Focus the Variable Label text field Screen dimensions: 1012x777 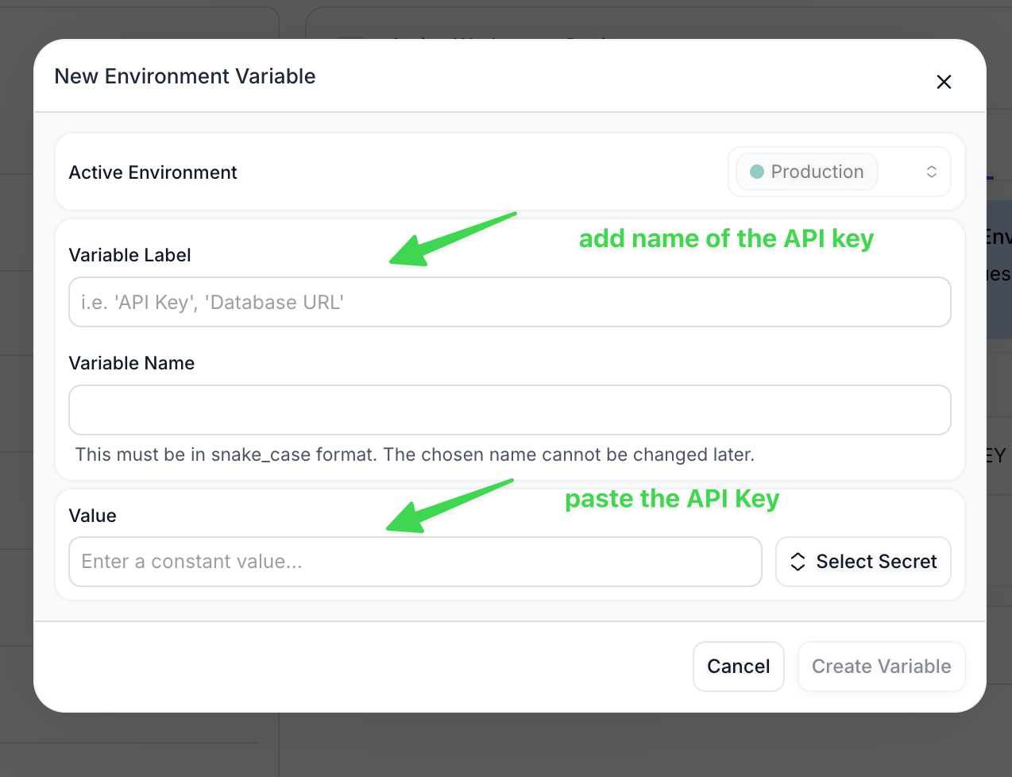(509, 302)
